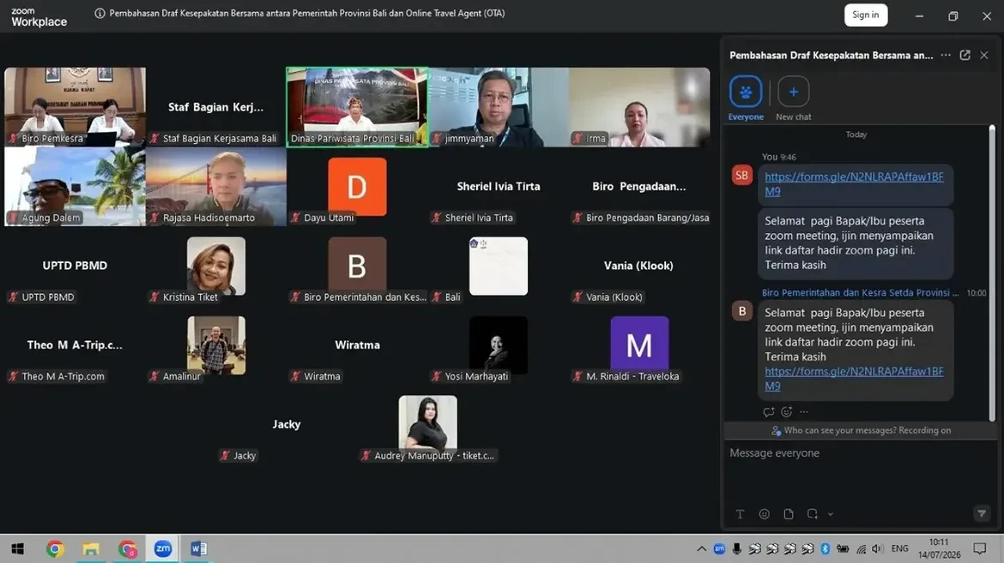Select the Dinas Pariwisata Provinsi Bali video tile
The height and width of the screenshot is (563, 1004).
pyautogui.click(x=357, y=107)
